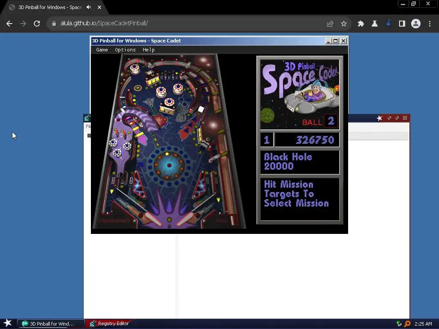Click the browser back arrow
Screen dimensions: 439x329
tap(9, 24)
